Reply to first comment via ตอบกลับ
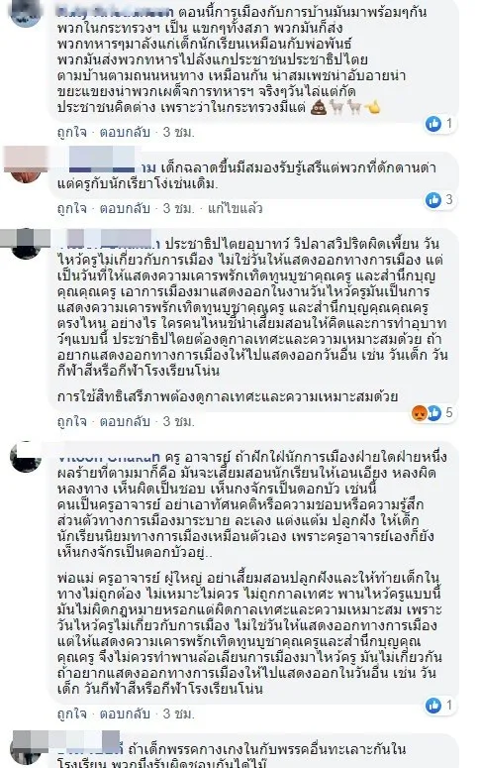 pyautogui.click(x=125, y=132)
